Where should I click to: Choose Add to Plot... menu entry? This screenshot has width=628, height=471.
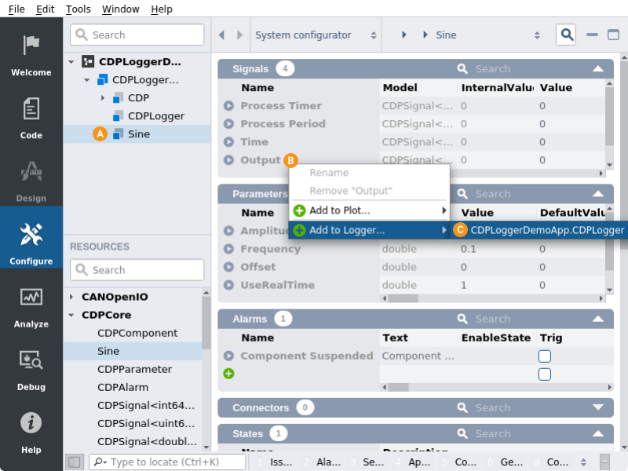(339, 210)
